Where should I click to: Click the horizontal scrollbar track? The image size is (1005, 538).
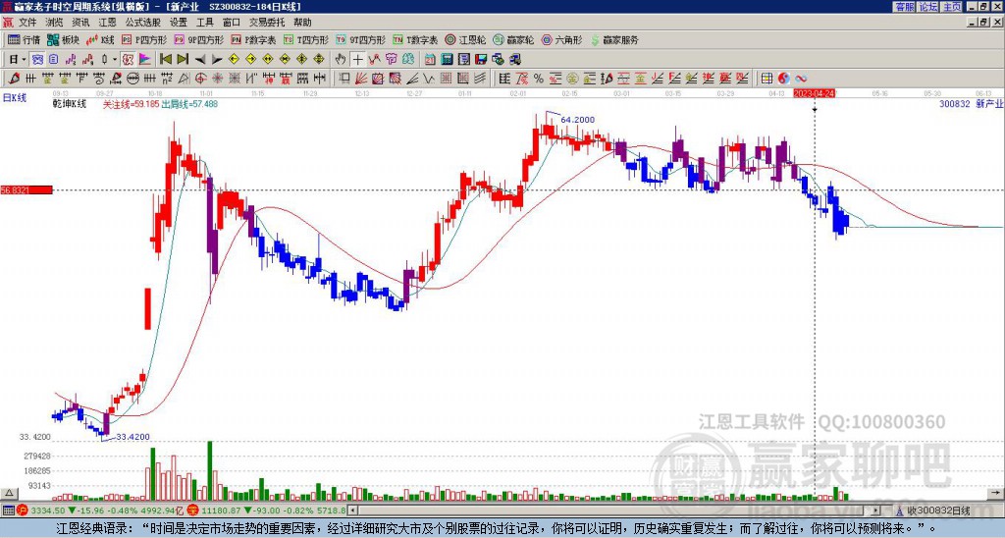click(x=614, y=511)
